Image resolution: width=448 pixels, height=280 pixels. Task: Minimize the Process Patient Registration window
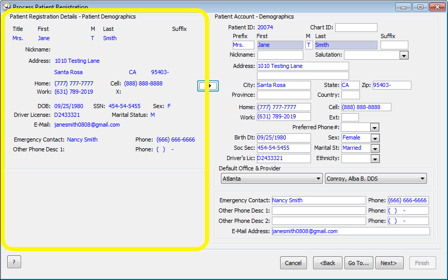[403, 7]
